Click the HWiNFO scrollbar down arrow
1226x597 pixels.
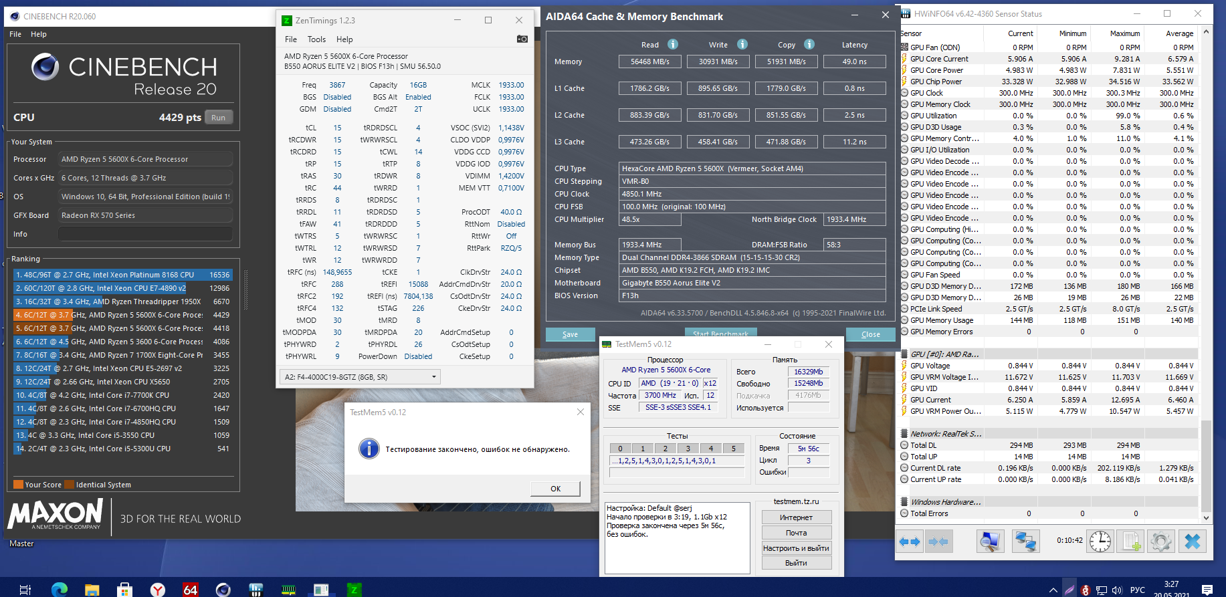1206,517
